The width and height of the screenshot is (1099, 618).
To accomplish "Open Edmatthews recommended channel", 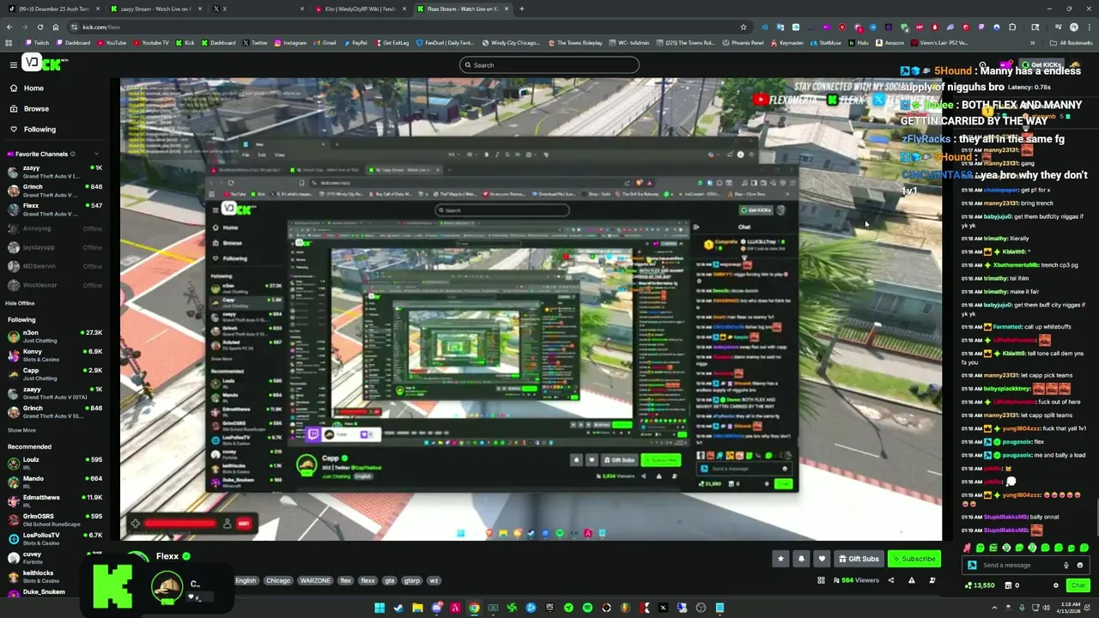I will (53, 501).
